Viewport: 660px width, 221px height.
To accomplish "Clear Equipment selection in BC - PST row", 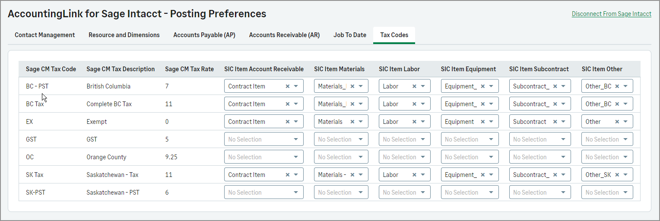I will point(483,86).
